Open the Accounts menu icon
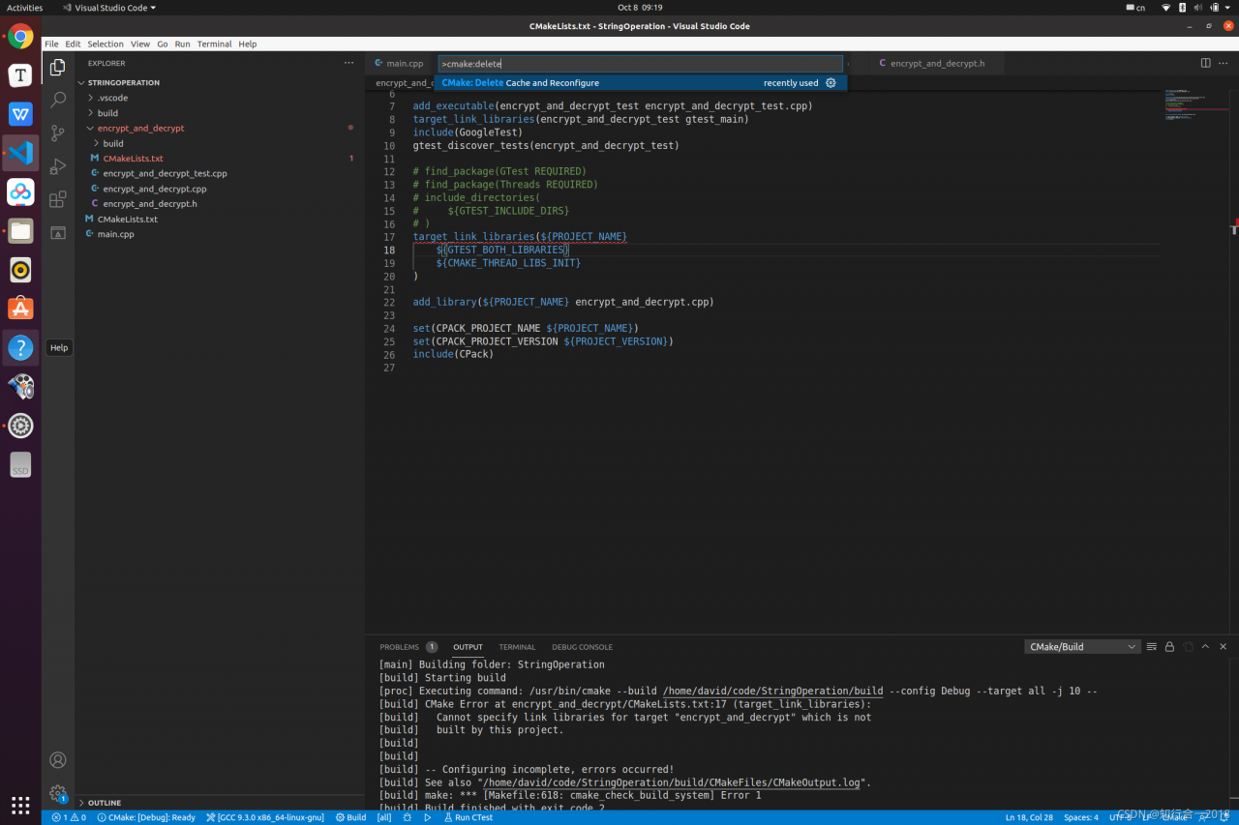This screenshot has height=825, width=1239. click(x=58, y=760)
